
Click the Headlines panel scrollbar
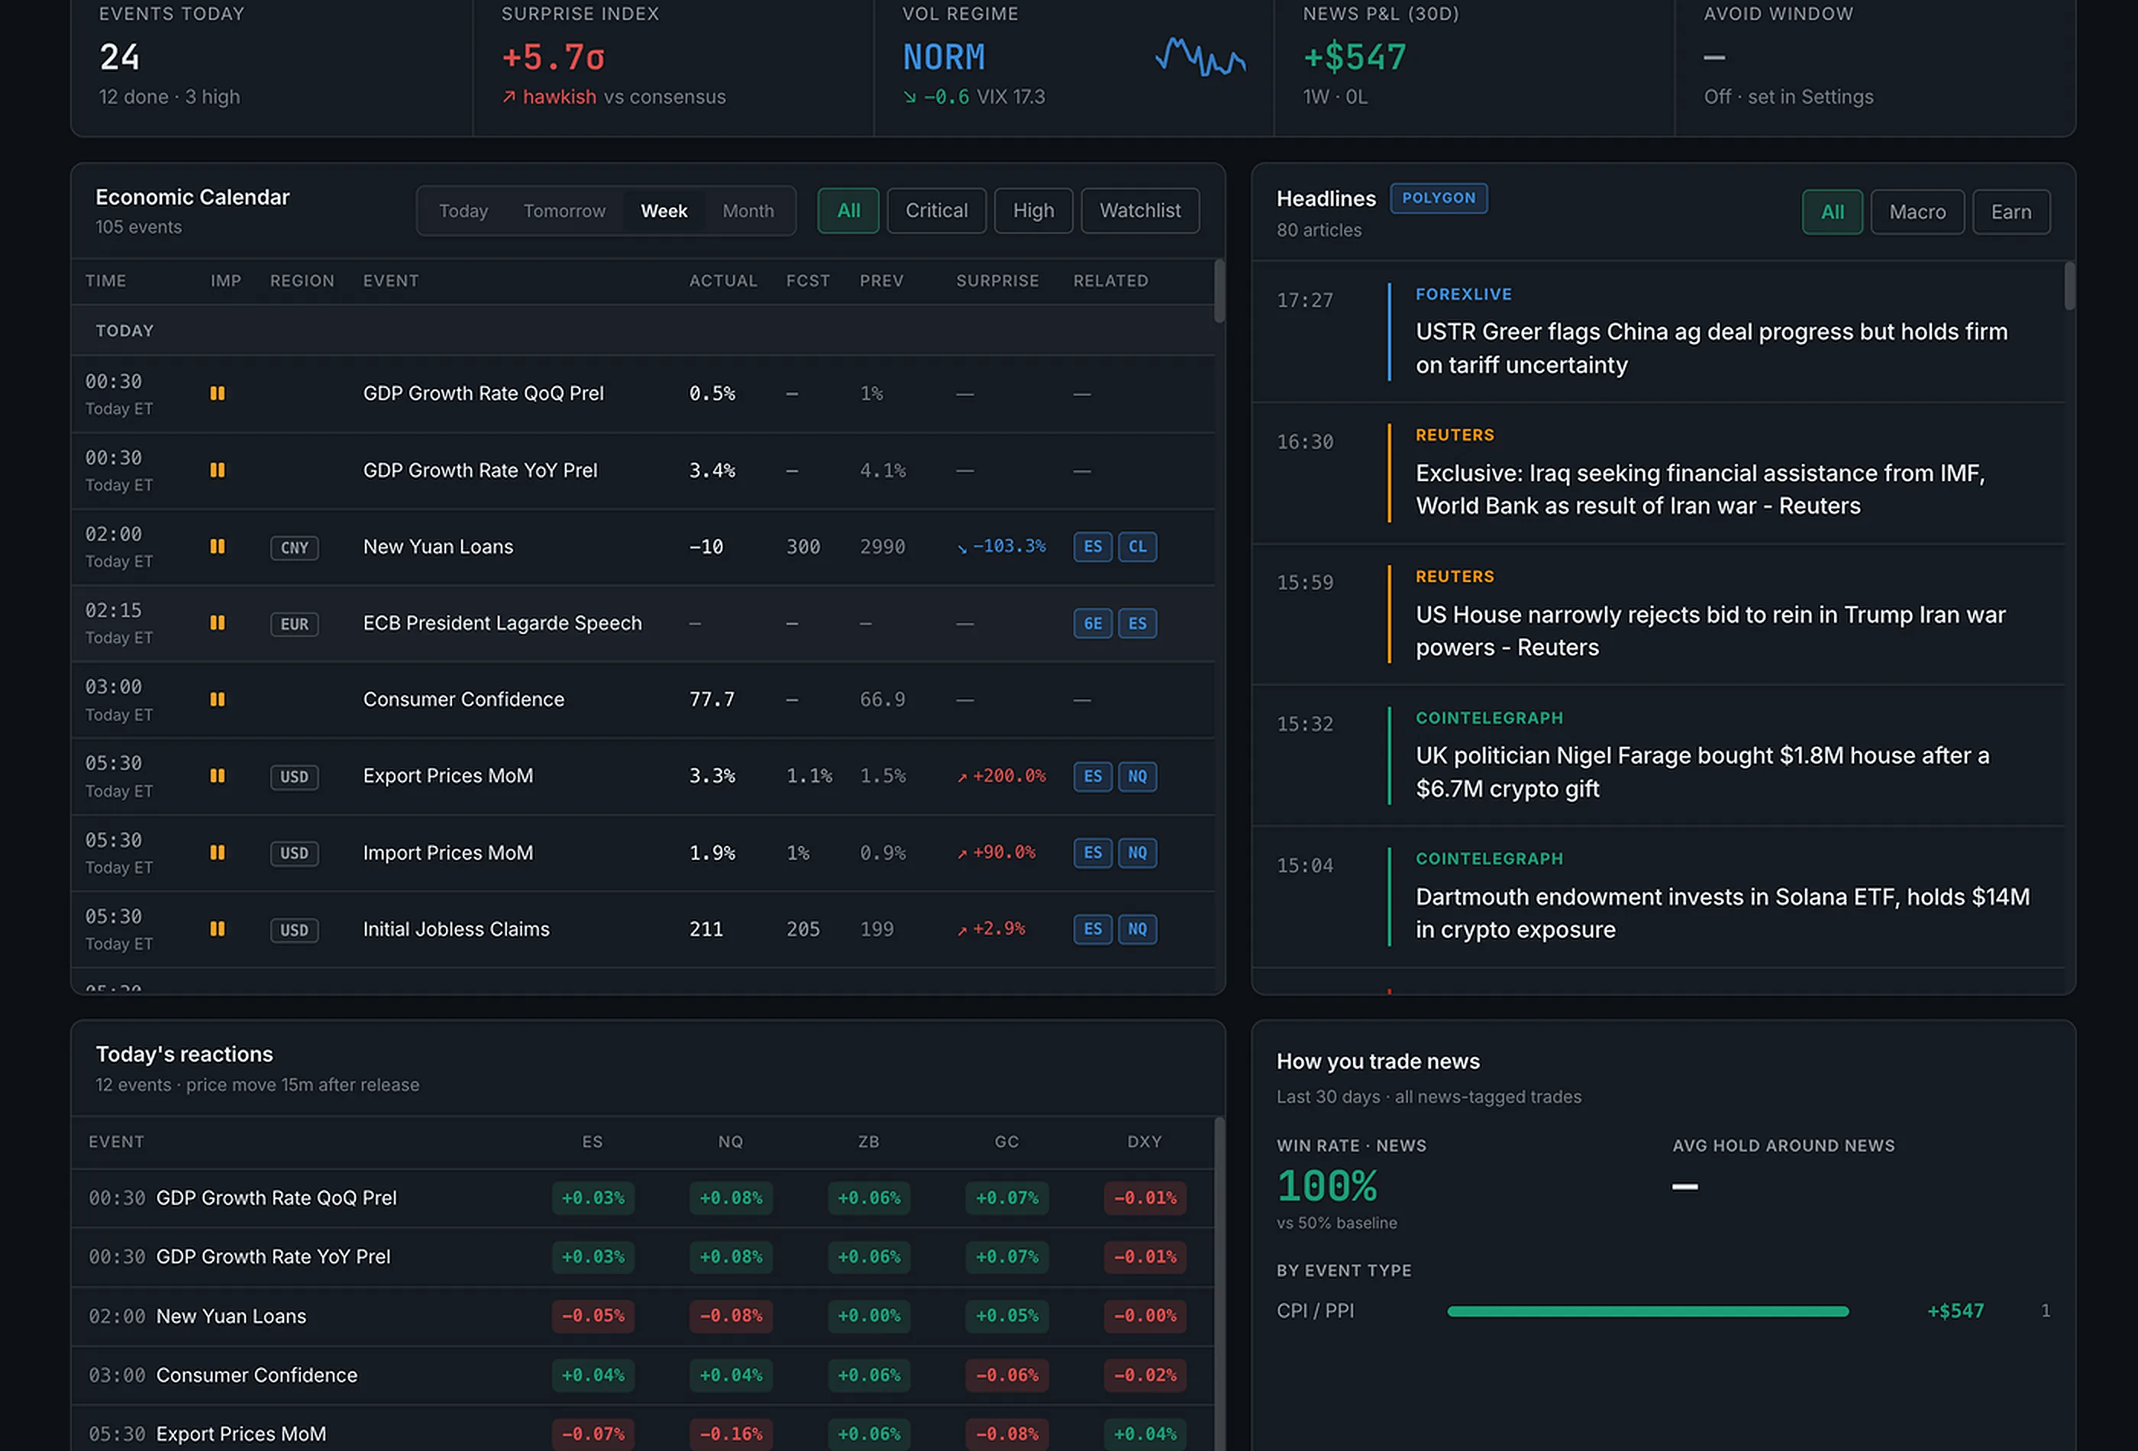point(2069,286)
